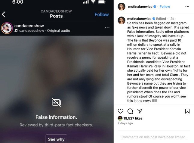Share the post with paper plane icon
The height and width of the screenshot is (143, 194).
pos(140,111)
